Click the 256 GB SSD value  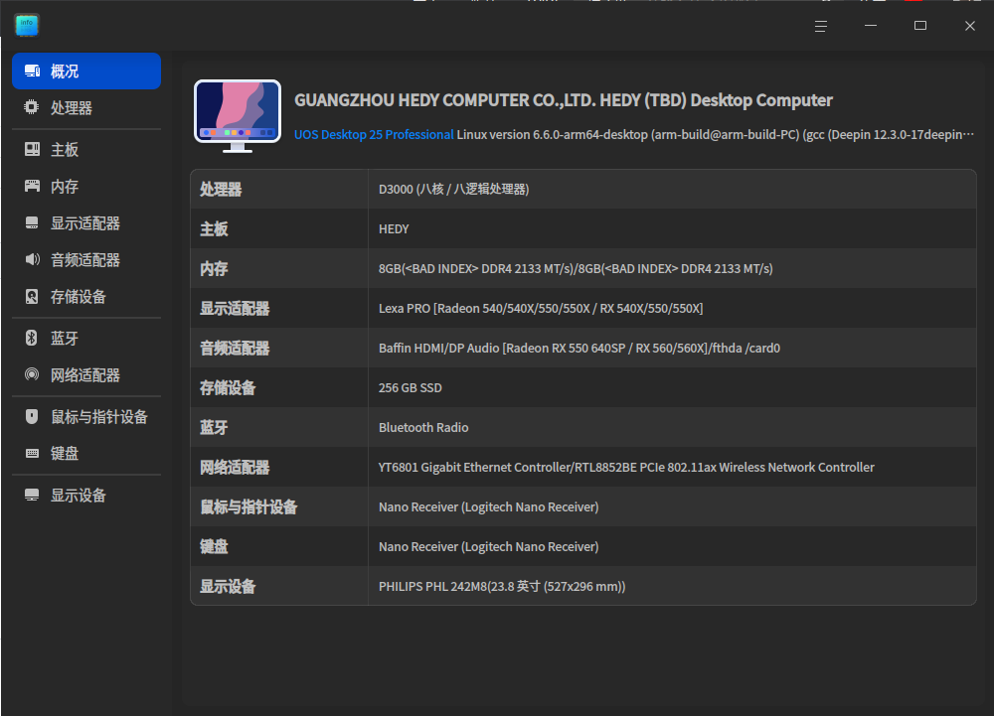click(411, 388)
